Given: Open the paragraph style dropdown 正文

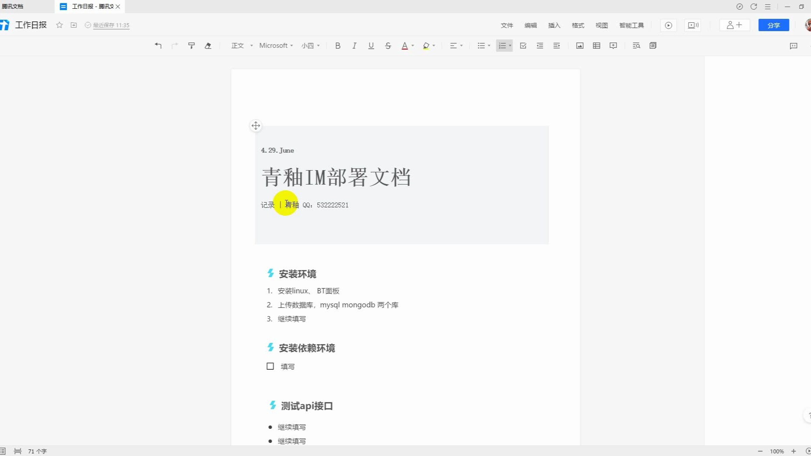Looking at the screenshot, I should pos(242,46).
